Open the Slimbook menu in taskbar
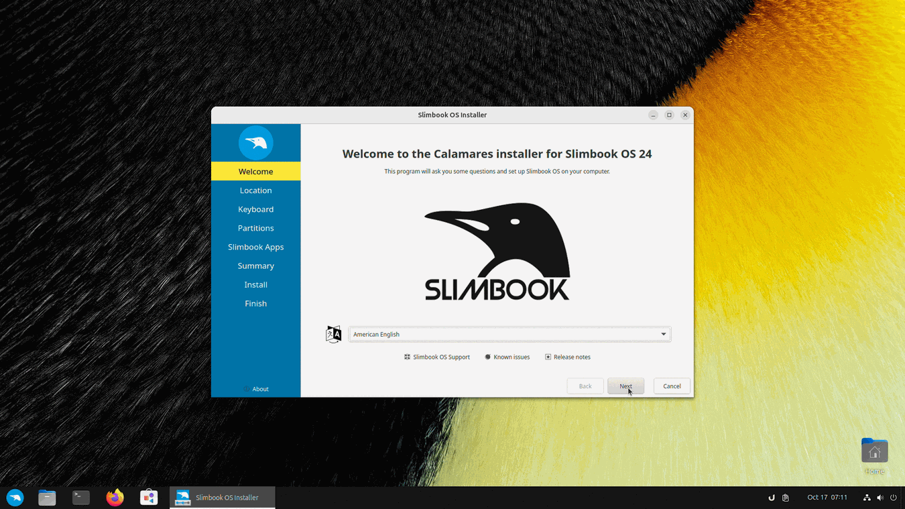 tap(15, 498)
